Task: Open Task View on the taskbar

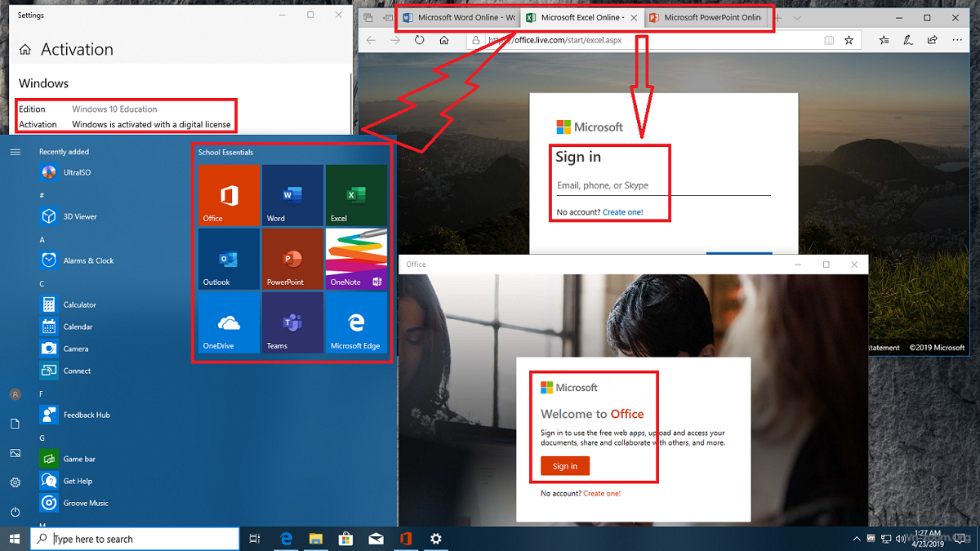Action: pyautogui.click(x=255, y=539)
